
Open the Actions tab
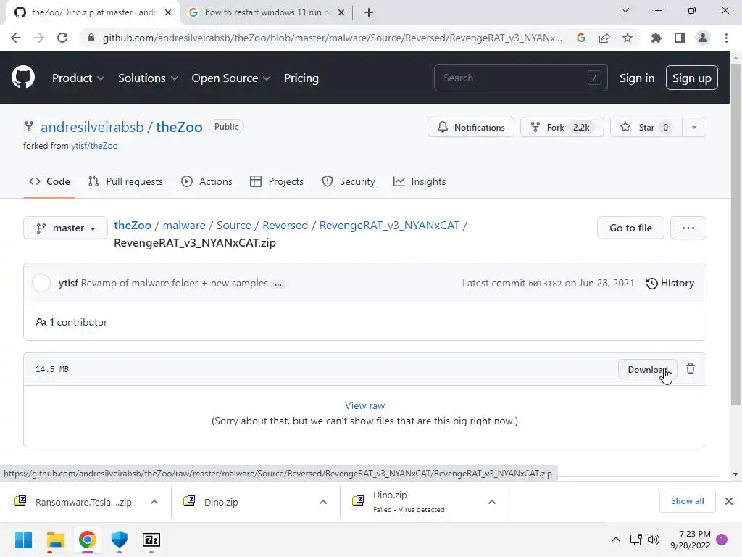click(x=207, y=181)
